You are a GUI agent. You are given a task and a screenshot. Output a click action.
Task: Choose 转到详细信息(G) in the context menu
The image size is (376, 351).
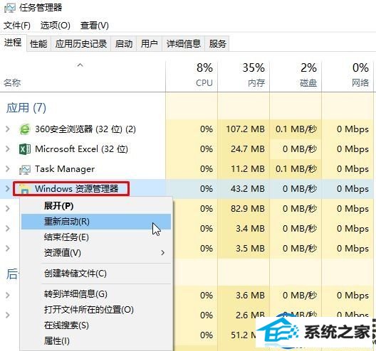tap(96, 294)
